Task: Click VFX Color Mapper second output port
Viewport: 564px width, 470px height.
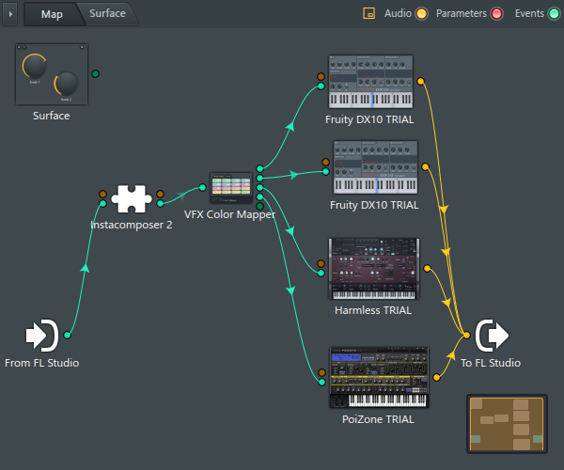Action: (259, 178)
